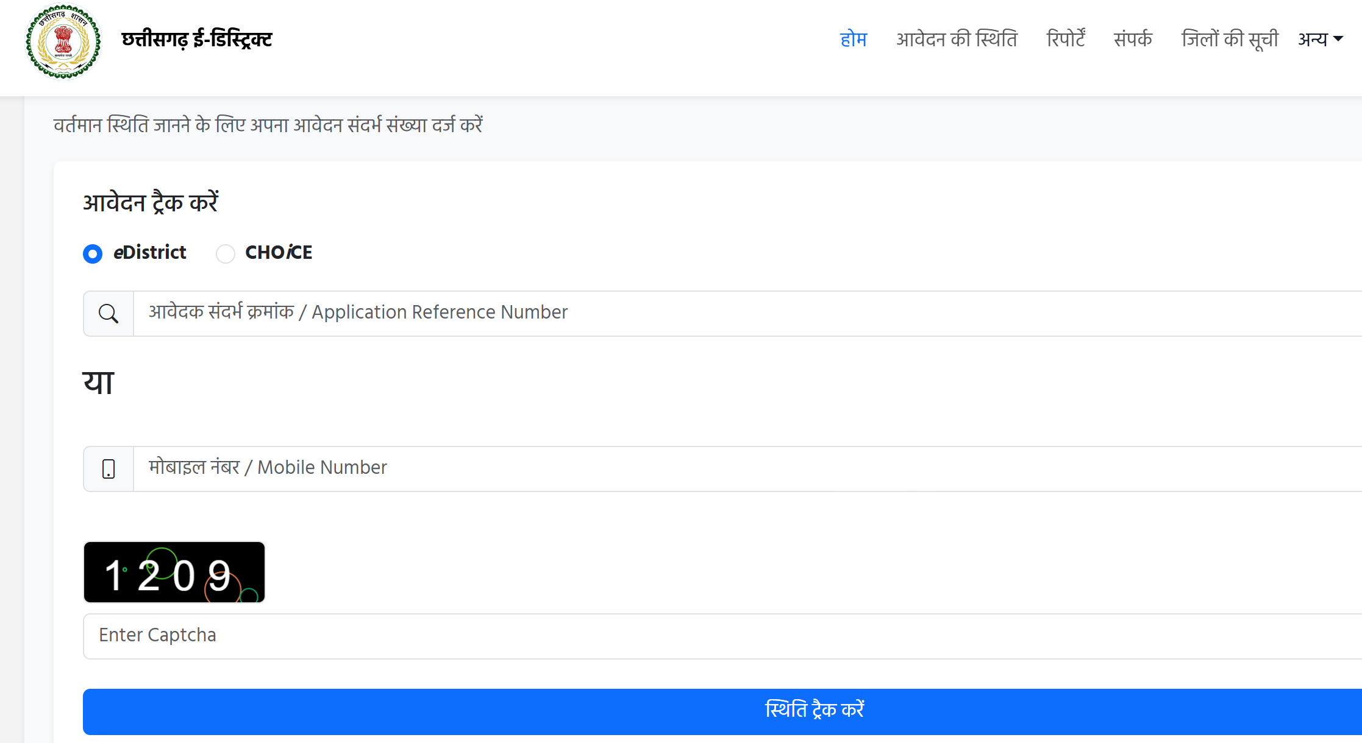Viewport: 1362px width, 743px height.
Task: Click the search magnifier icon
Action: tap(108, 313)
